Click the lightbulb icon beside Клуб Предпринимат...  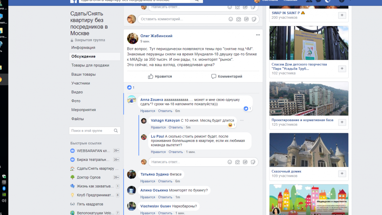pos(73,195)
